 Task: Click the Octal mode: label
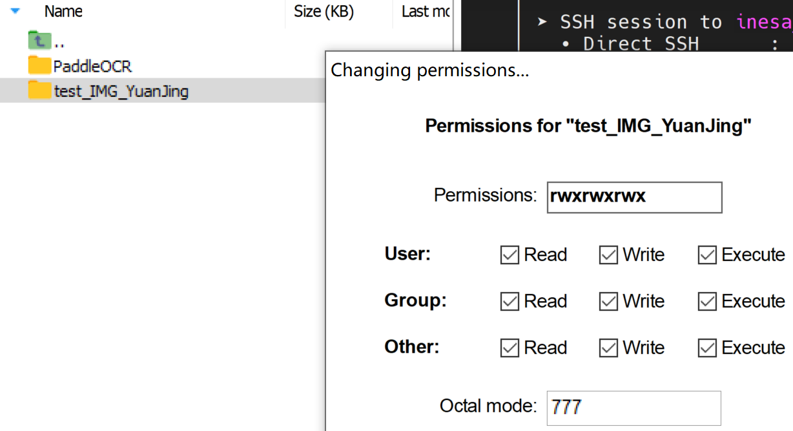(x=488, y=406)
